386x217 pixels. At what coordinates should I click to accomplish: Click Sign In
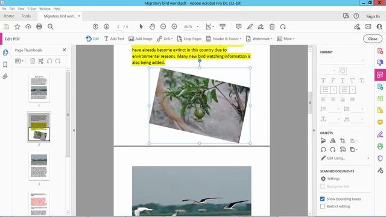tap(373, 16)
